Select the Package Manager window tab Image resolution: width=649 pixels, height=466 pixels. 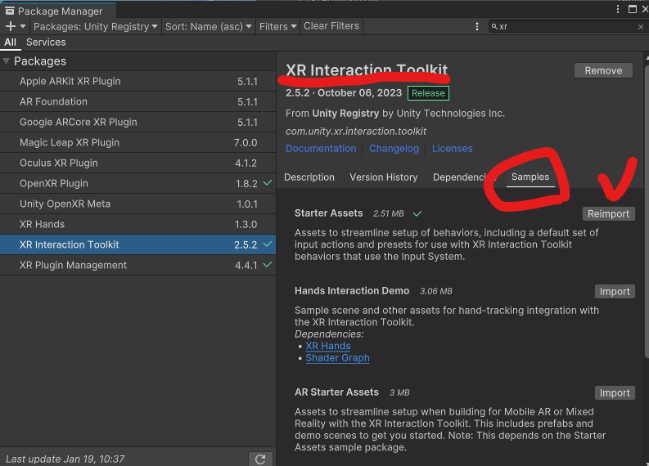coord(58,11)
